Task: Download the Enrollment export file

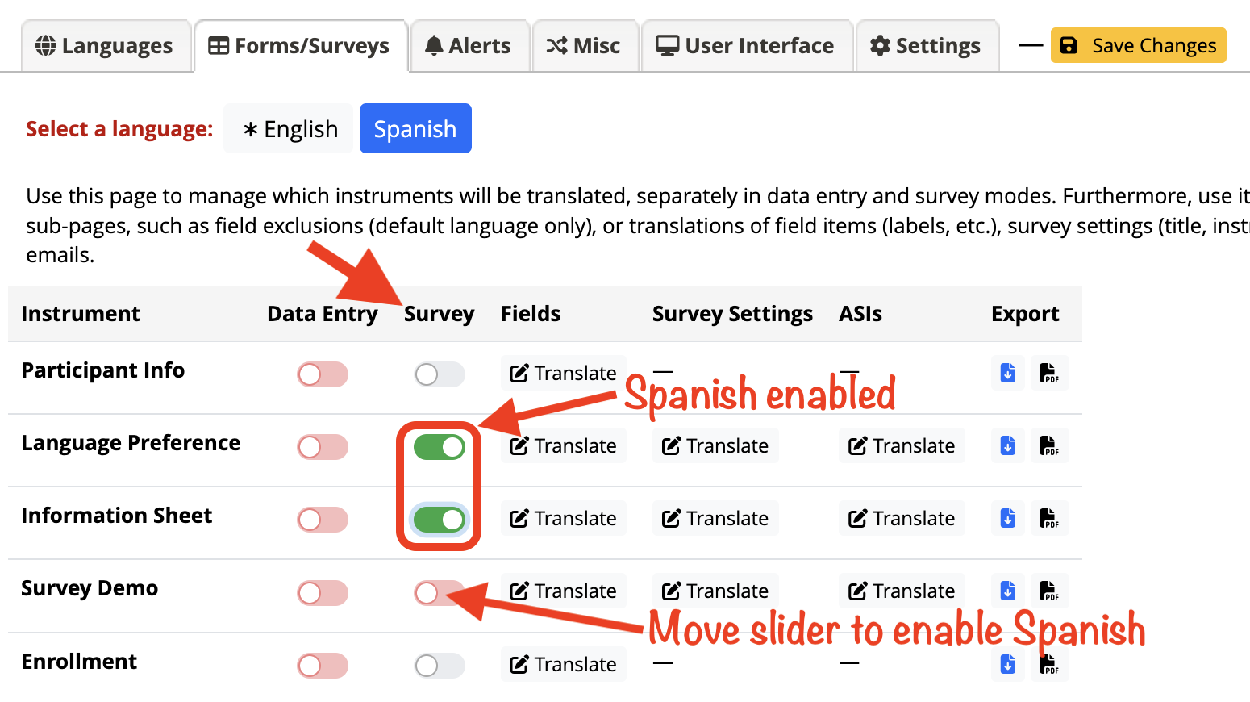Action: coord(1008,664)
